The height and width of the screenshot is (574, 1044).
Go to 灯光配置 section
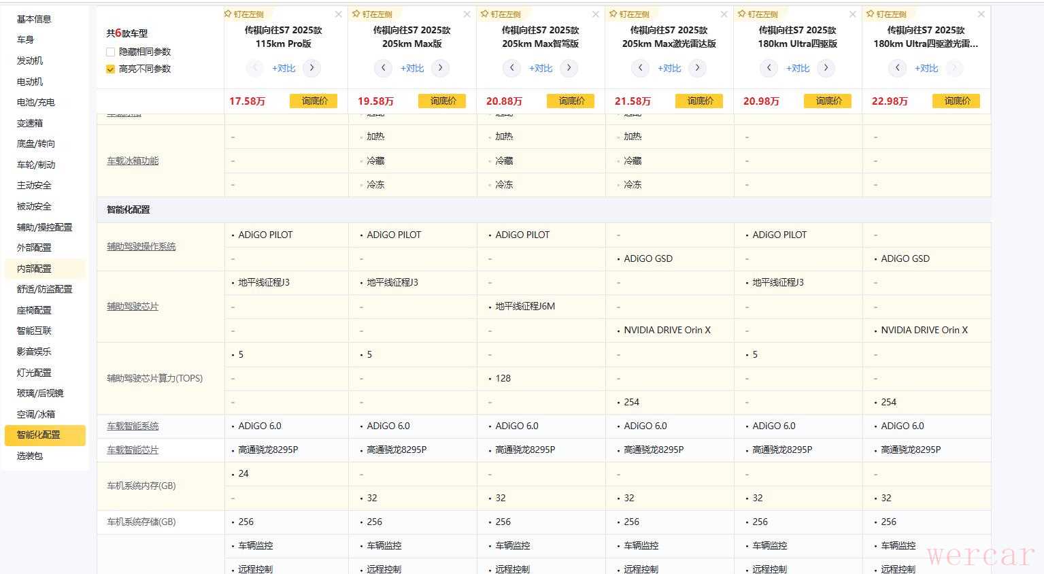tap(34, 373)
